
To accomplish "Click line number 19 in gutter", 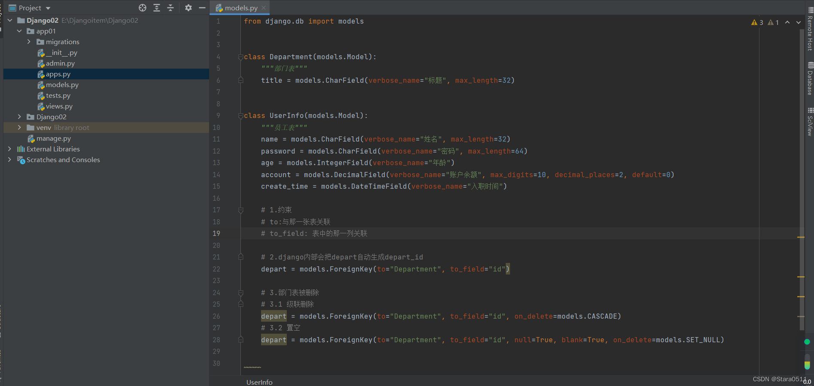I will [216, 233].
